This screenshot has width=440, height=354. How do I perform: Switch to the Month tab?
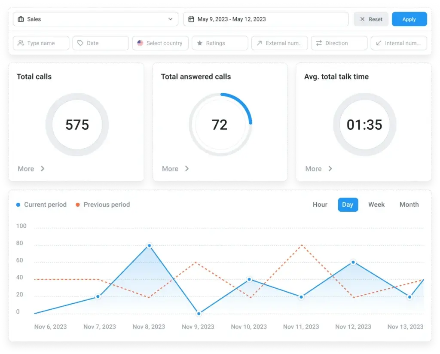409,204
